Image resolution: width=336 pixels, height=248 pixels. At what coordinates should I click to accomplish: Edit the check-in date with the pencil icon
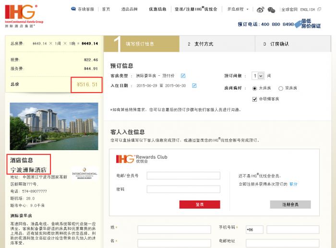tap(194, 86)
